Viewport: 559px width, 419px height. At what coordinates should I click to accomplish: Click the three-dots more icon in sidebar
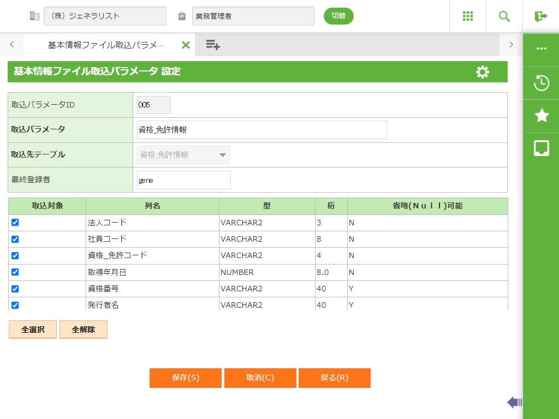(541, 49)
